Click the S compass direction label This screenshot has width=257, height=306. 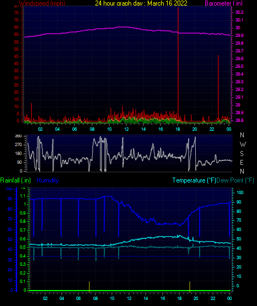point(242,154)
